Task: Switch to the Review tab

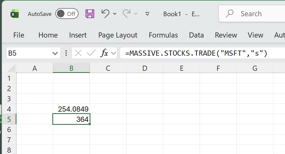Action: coord(226,35)
